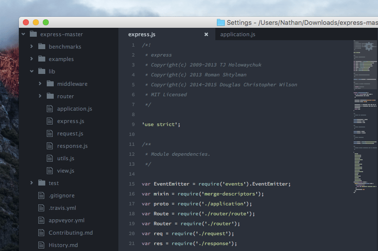Click the middleware folder icon
The height and width of the screenshot is (251, 378).
[x=50, y=83]
